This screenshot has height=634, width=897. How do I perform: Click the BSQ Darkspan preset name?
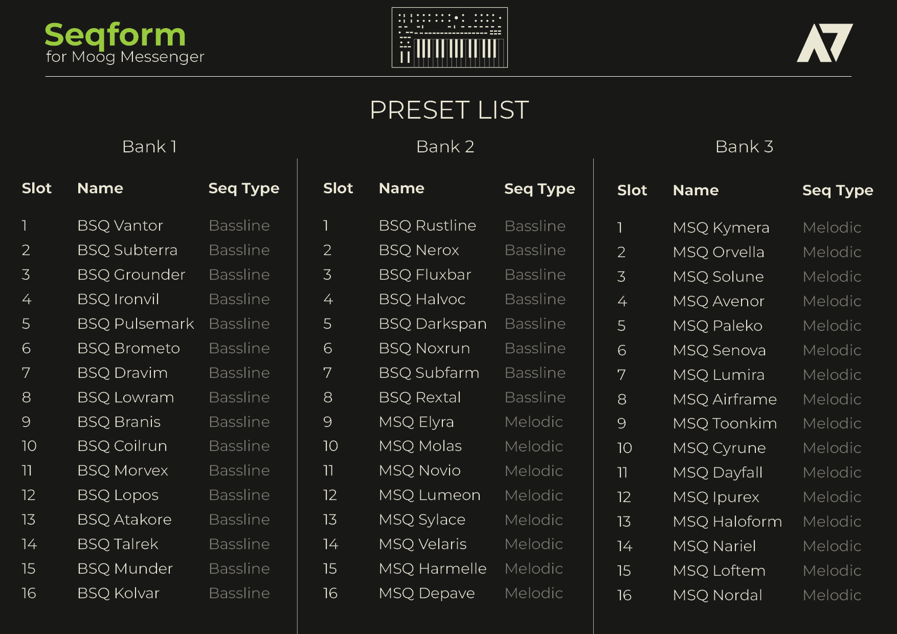click(x=432, y=324)
